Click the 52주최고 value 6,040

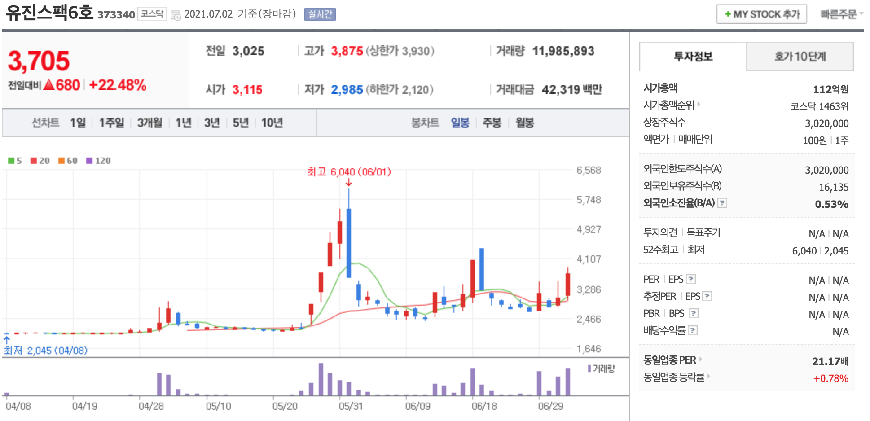(x=804, y=251)
